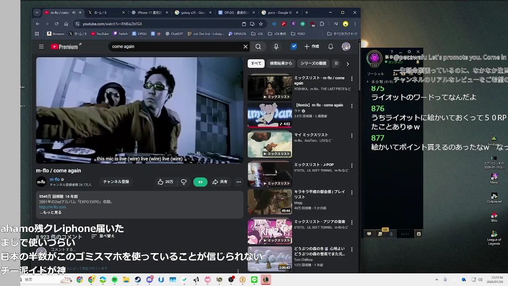Open the Amazon bookmark
This screenshot has height=286, width=508.
click(x=56, y=34)
